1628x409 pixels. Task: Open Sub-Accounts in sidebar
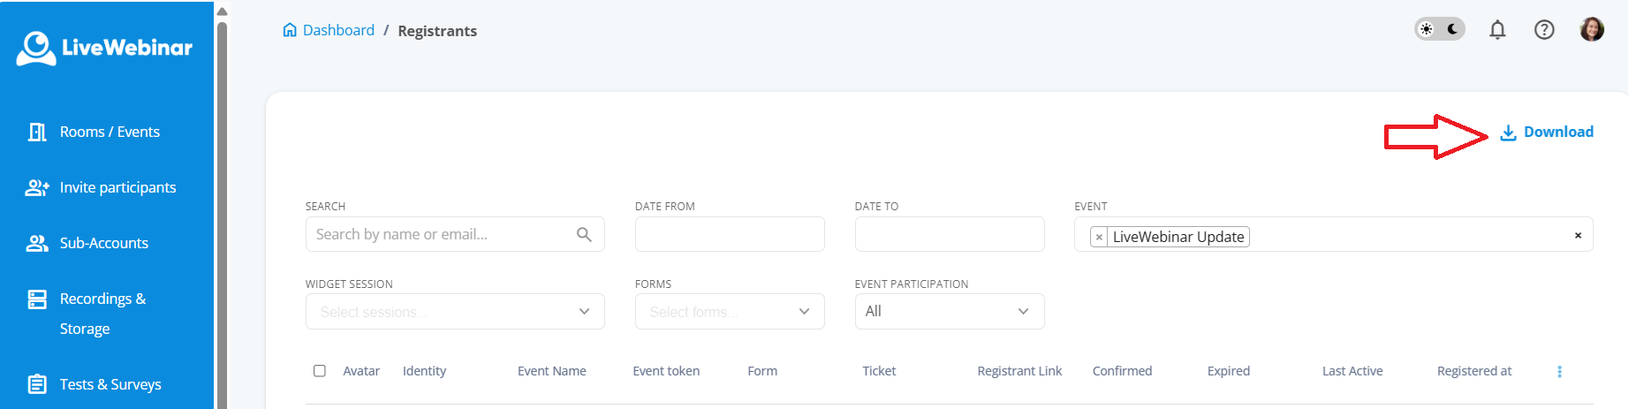click(x=103, y=243)
